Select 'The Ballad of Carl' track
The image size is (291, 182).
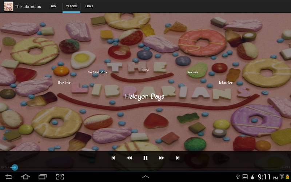pyautogui.click(x=98, y=72)
